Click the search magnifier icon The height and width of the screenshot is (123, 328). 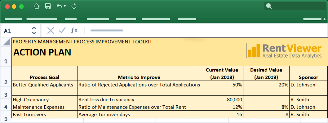click(x=269, y=6)
